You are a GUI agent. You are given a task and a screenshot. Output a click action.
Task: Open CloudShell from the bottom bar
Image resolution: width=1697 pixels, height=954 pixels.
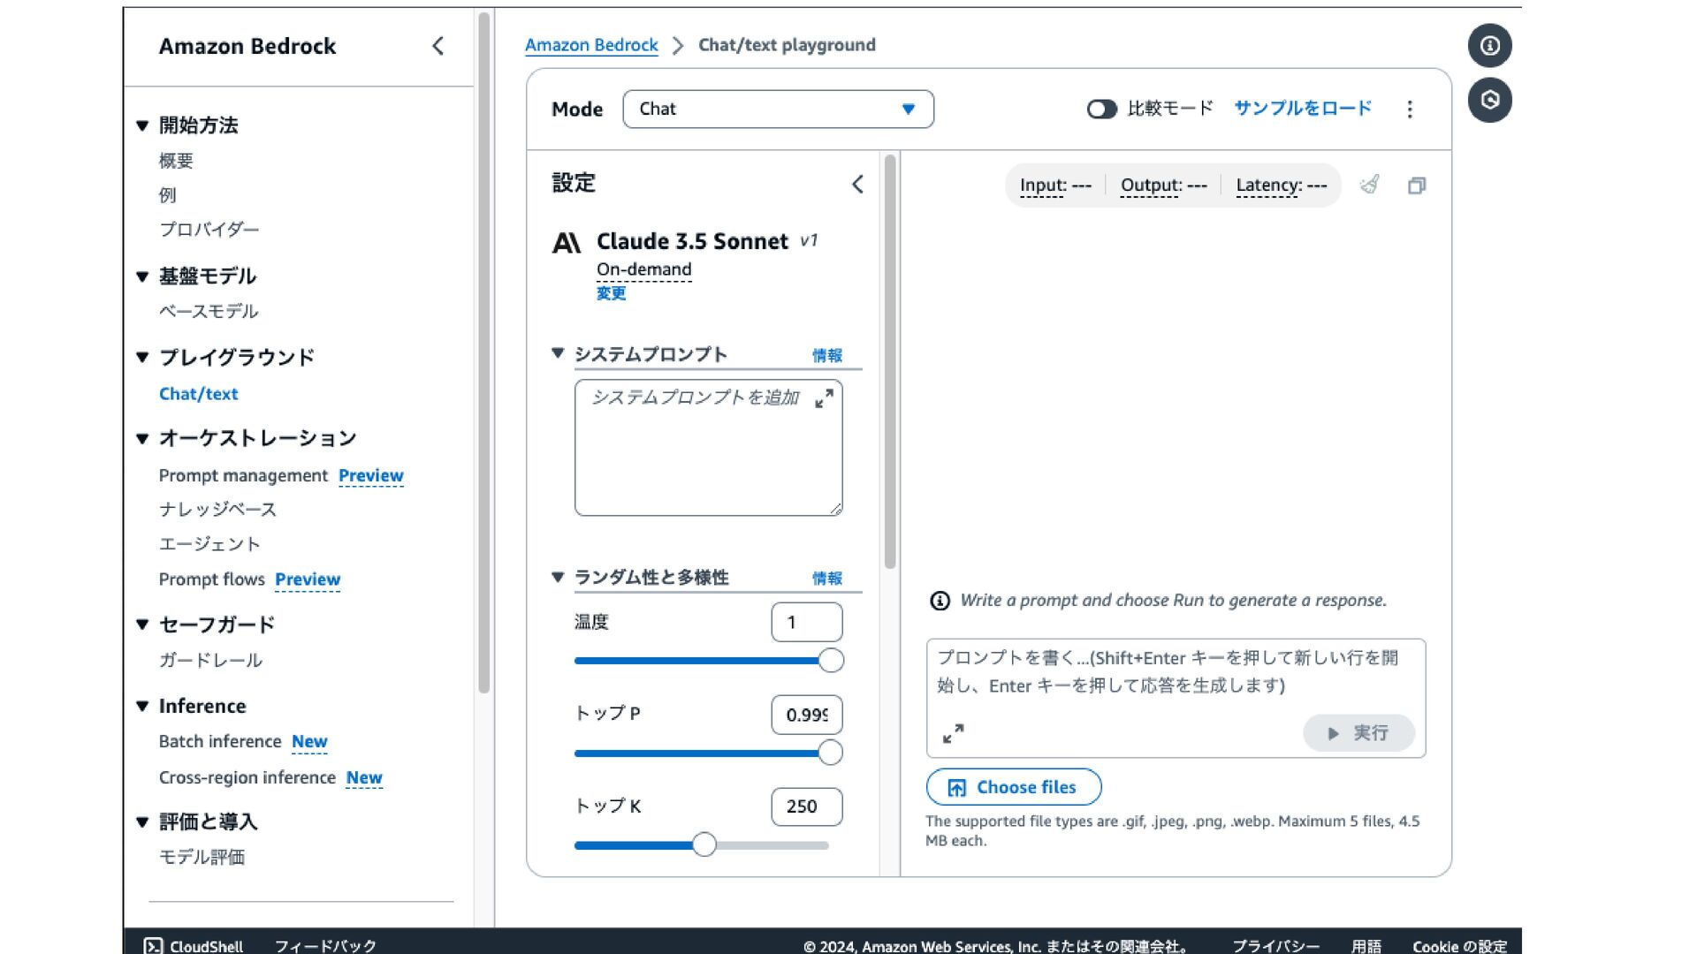coord(194,945)
